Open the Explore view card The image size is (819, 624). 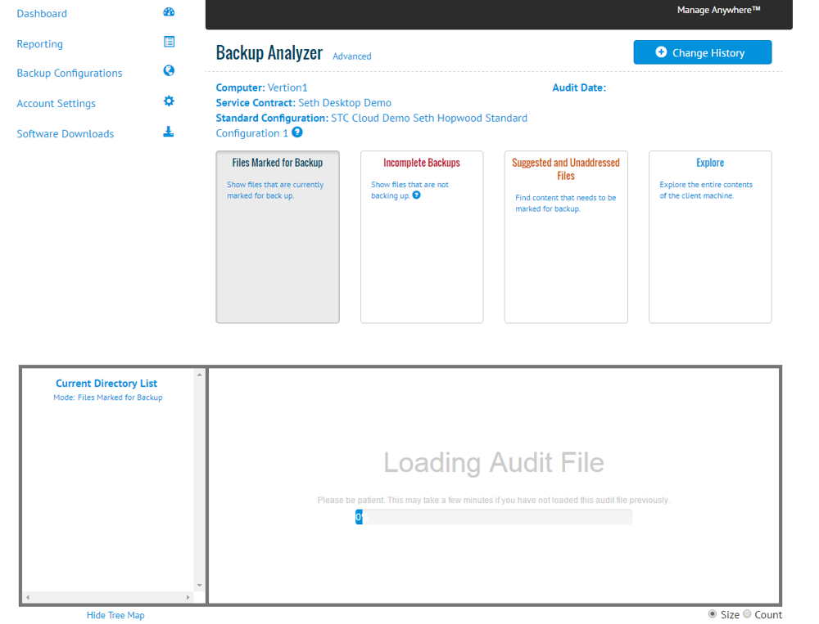coord(709,236)
